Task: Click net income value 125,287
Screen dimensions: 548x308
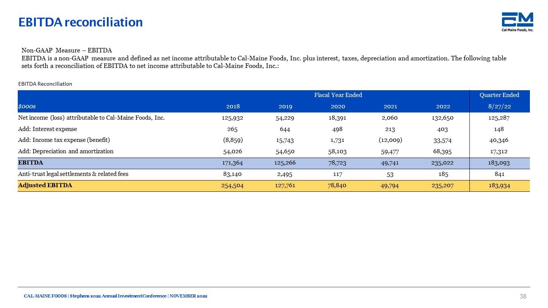Action: 499,118
